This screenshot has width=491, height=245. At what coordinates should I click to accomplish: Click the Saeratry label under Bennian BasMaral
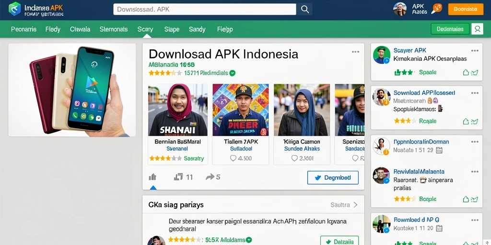pos(194,158)
